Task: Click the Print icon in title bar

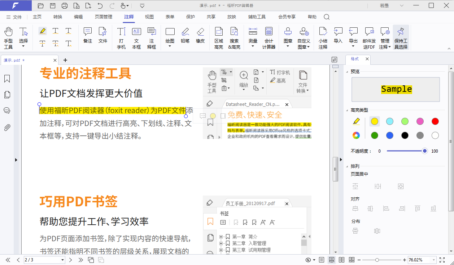Action: pyautogui.click(x=65, y=5)
